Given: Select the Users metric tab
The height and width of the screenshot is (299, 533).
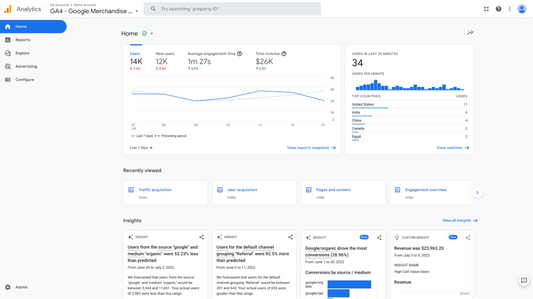Looking at the screenshot, I should 136,61.
